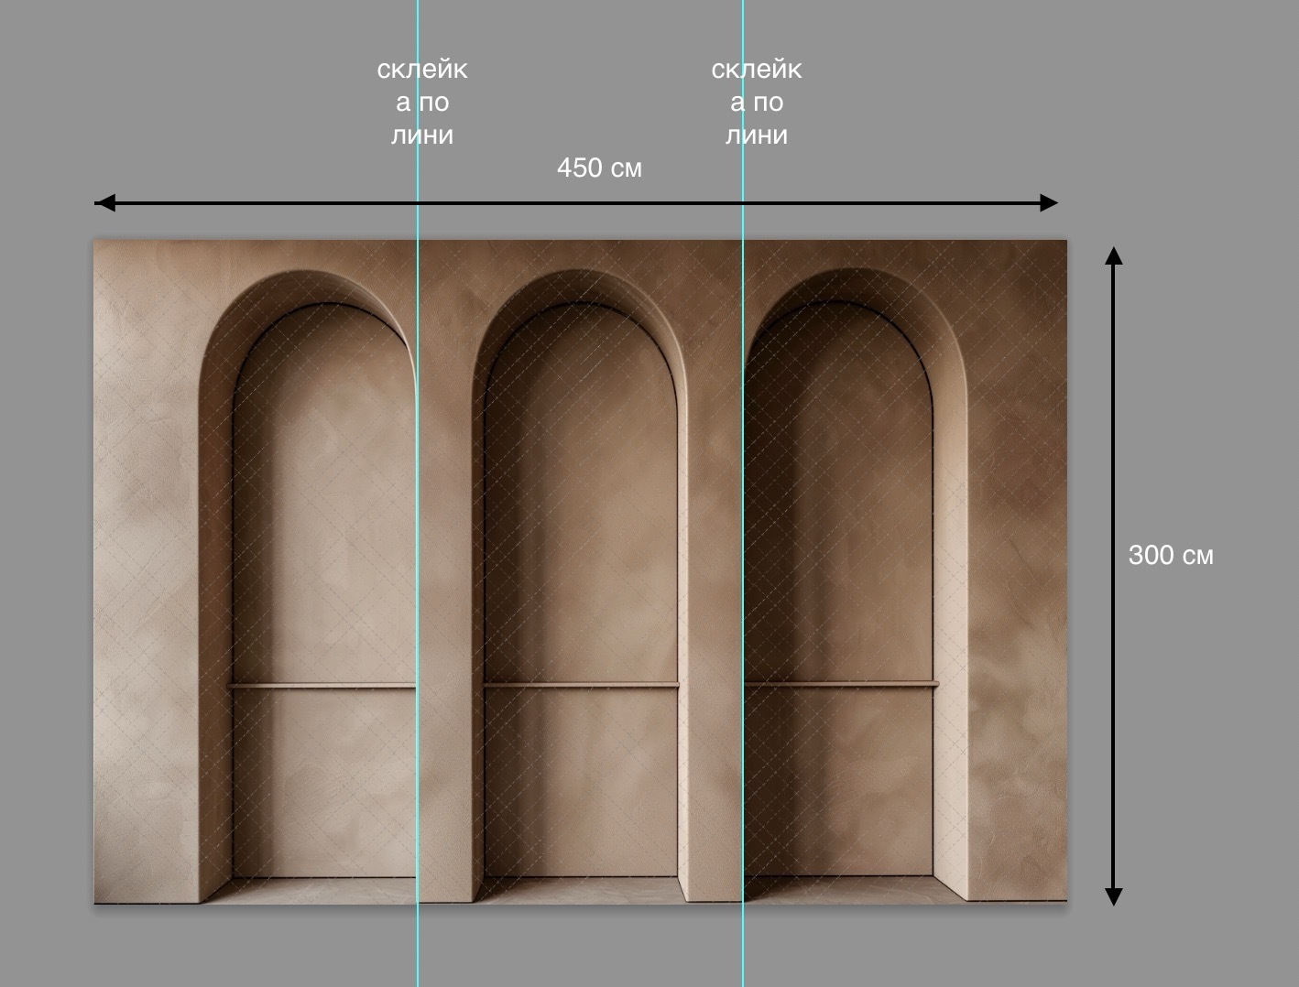Click the shelf in the middle arch
The width and height of the screenshot is (1299, 987).
[x=581, y=684]
